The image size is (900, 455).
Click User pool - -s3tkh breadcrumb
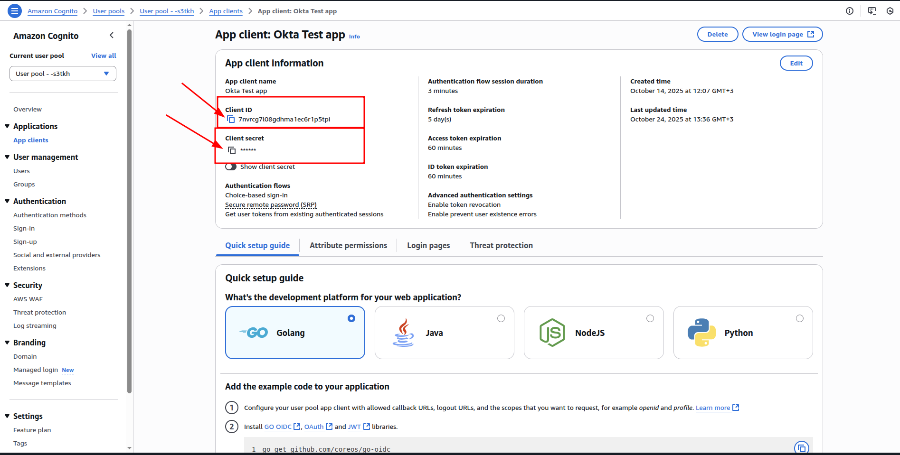point(167,11)
